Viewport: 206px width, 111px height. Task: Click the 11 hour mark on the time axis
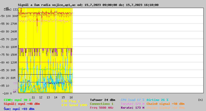[x=33, y=97]
